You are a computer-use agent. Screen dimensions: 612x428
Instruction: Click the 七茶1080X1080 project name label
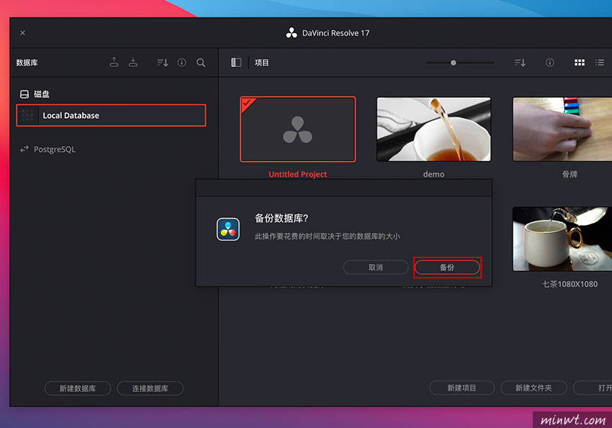click(570, 284)
